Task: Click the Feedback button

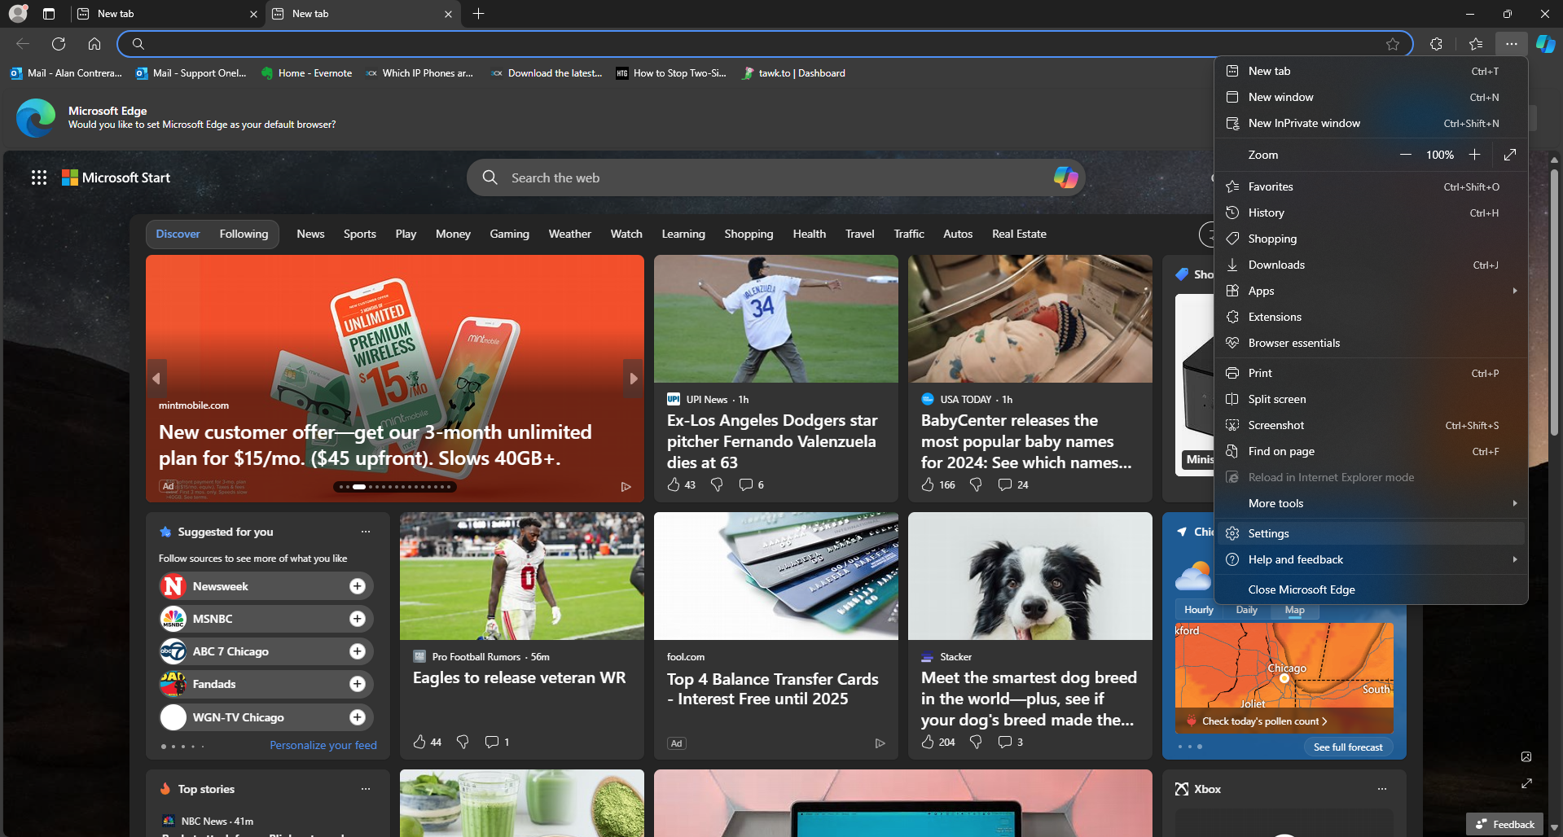Action: [x=1505, y=824]
